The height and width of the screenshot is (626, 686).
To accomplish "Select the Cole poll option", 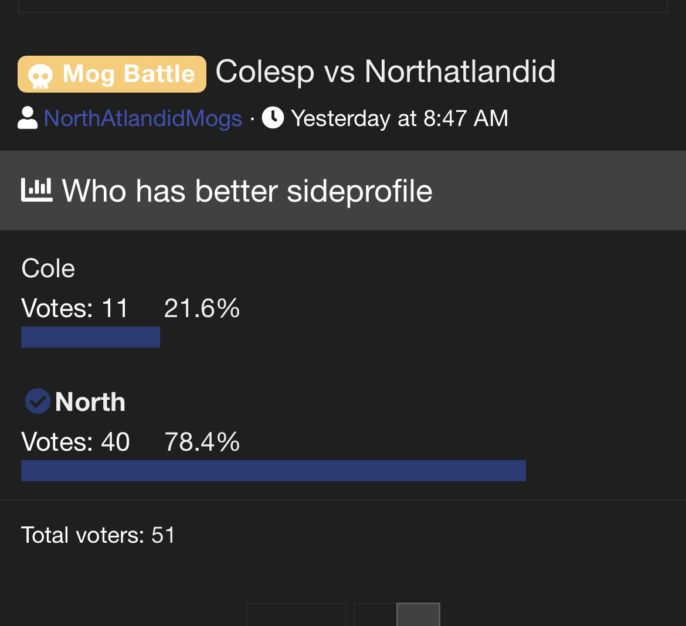I will (48, 268).
